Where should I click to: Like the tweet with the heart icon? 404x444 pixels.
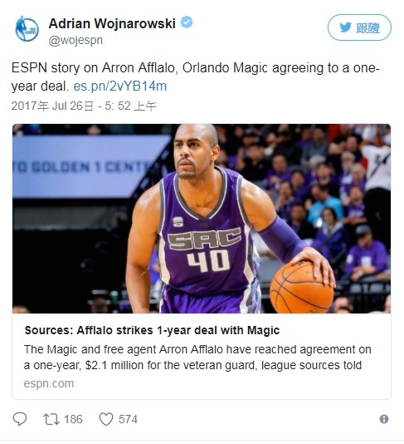(x=106, y=419)
